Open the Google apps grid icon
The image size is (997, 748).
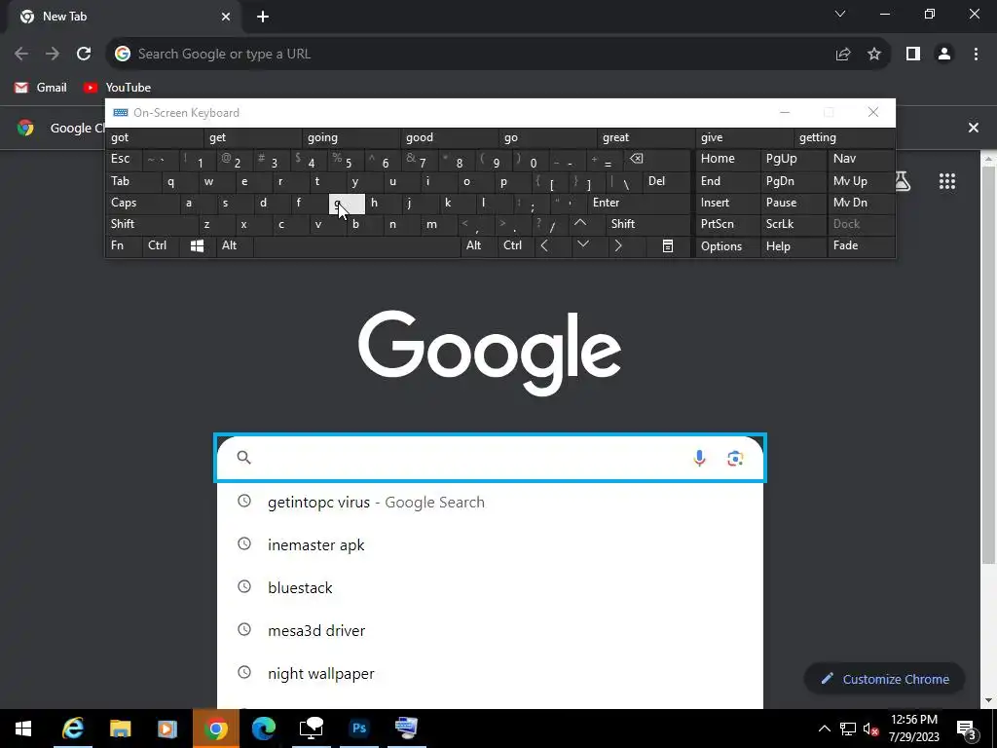(x=947, y=181)
